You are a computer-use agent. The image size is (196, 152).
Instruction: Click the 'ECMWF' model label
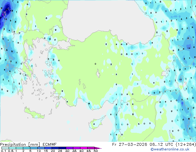click(x=50, y=145)
